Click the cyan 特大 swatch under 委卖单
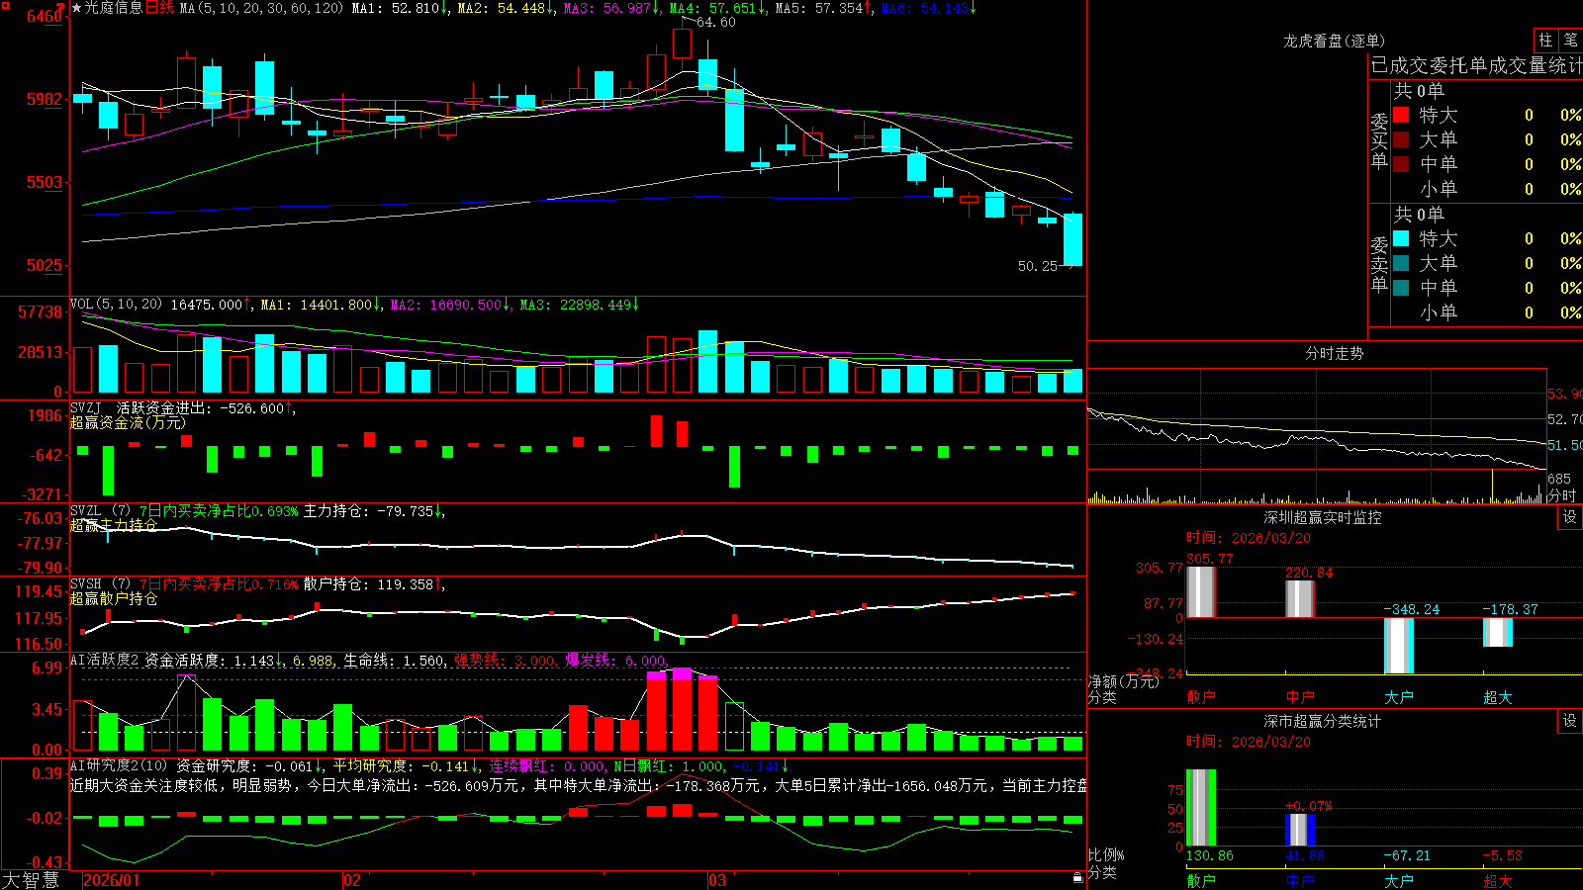 pyautogui.click(x=1401, y=238)
